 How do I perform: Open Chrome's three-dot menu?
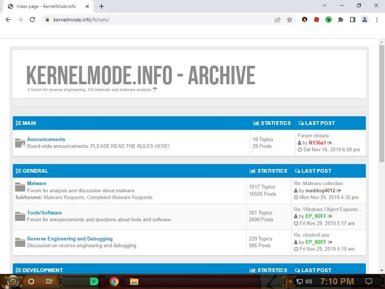tap(377, 20)
